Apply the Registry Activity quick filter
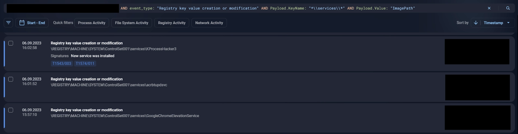Viewport: 518px width, 134px height. coord(172,23)
